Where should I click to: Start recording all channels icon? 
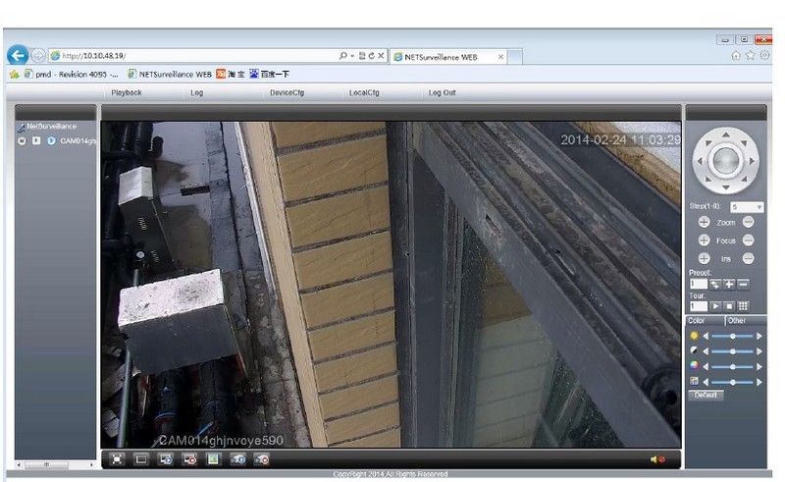pos(237,459)
